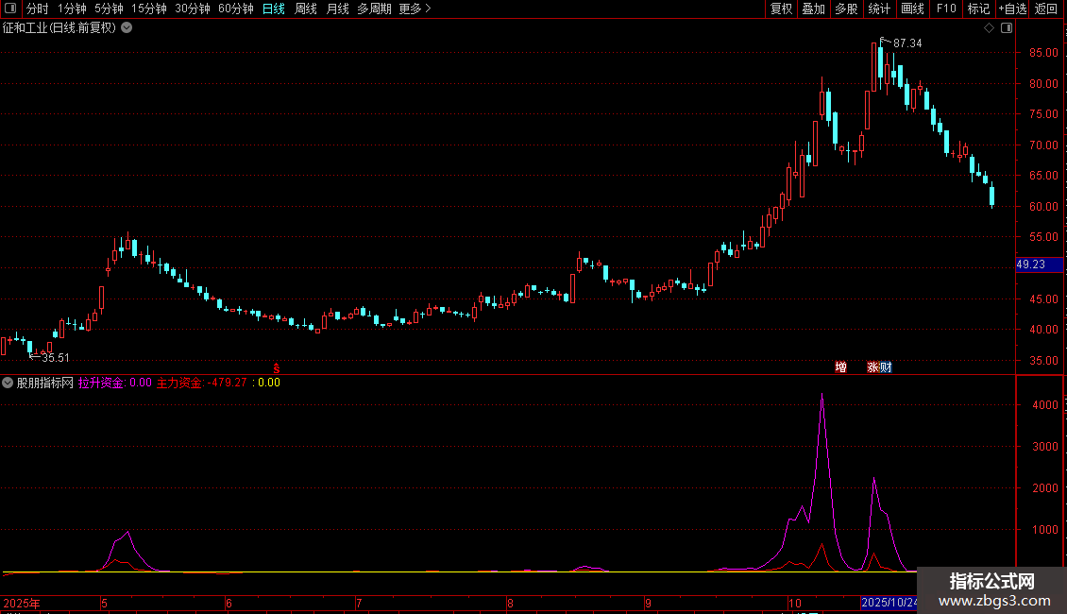
Task: Click the 主力资金 indicator label
Action: click(179, 383)
